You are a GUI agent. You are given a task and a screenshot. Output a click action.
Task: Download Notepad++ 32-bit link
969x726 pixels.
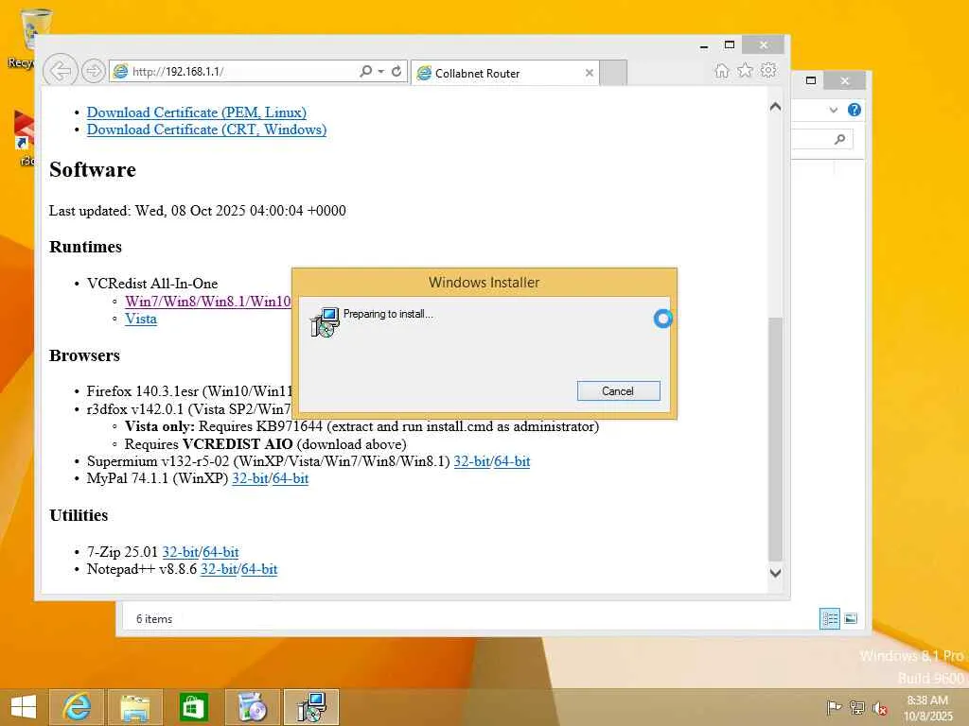click(220, 569)
